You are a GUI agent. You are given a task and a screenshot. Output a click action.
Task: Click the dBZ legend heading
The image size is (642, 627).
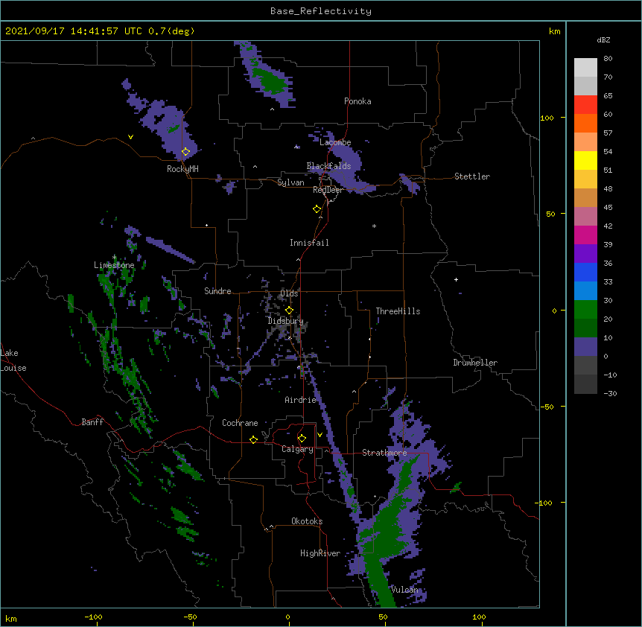pyautogui.click(x=603, y=40)
